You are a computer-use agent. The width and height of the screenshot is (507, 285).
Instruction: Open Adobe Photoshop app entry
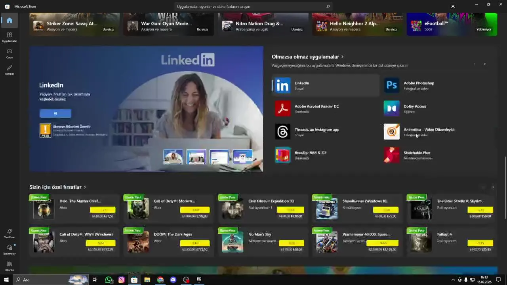[435, 85]
